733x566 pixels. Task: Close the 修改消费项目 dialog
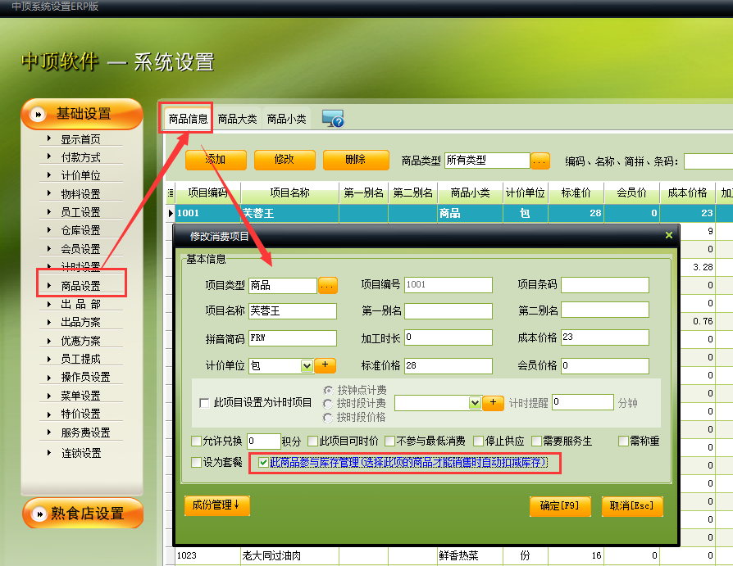[669, 235]
